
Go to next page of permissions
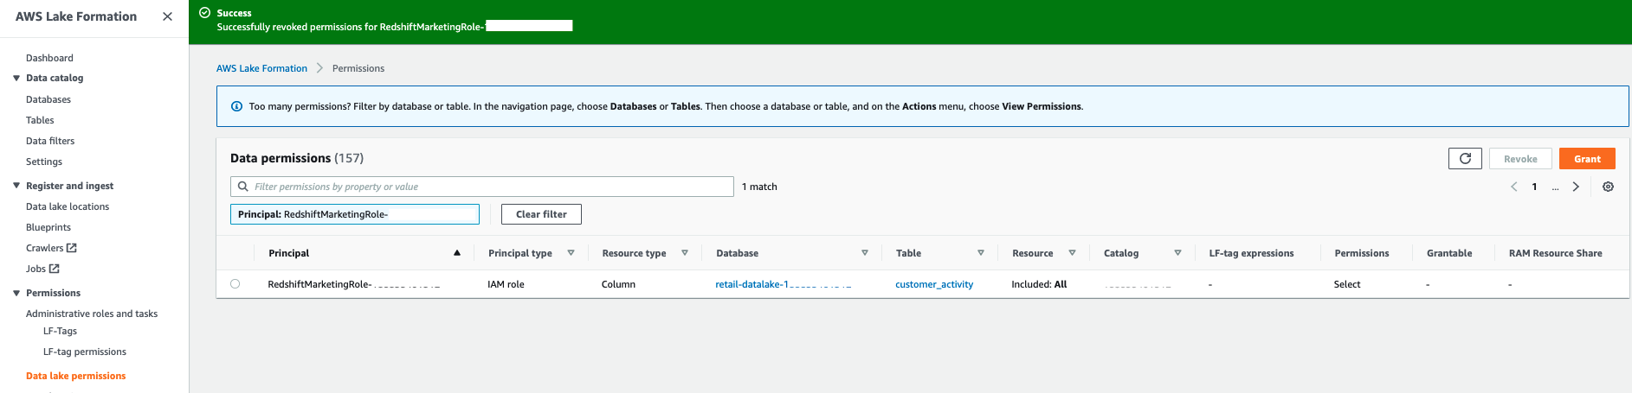coord(1576,187)
